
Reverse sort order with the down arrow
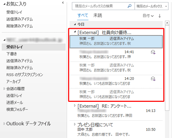click(x=160, y=16)
